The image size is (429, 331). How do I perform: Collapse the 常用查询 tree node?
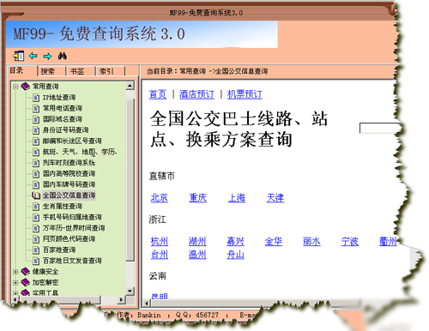[15, 87]
